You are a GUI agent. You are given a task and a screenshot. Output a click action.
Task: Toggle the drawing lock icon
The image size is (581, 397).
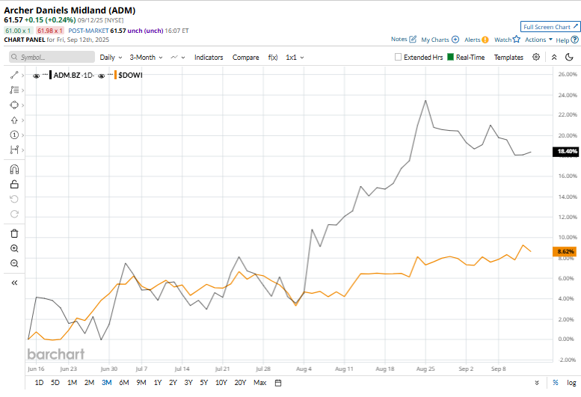click(14, 184)
